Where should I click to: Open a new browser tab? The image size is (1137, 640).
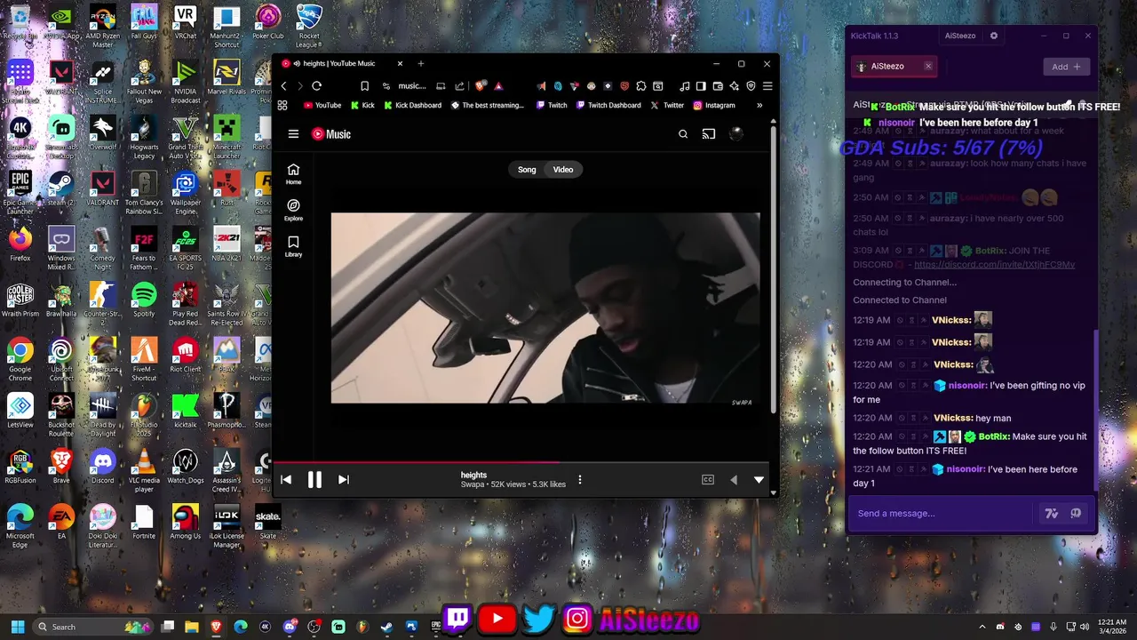pos(421,63)
